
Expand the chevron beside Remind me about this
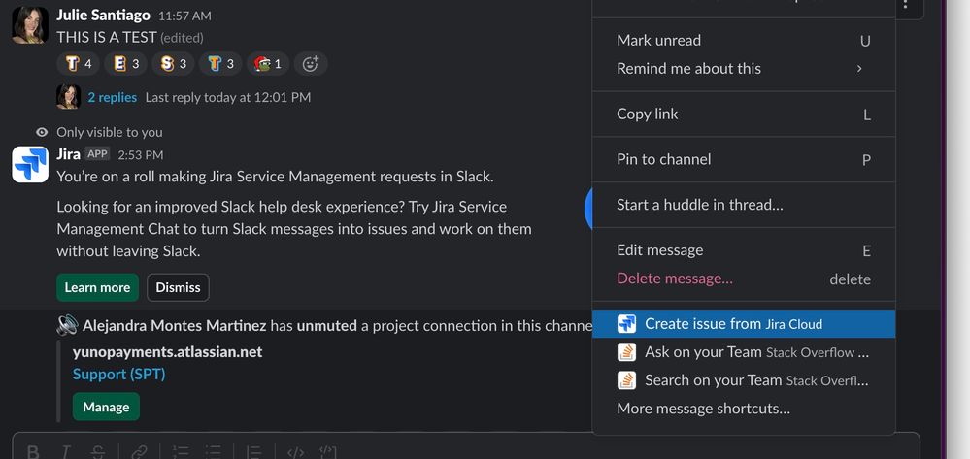[859, 69]
